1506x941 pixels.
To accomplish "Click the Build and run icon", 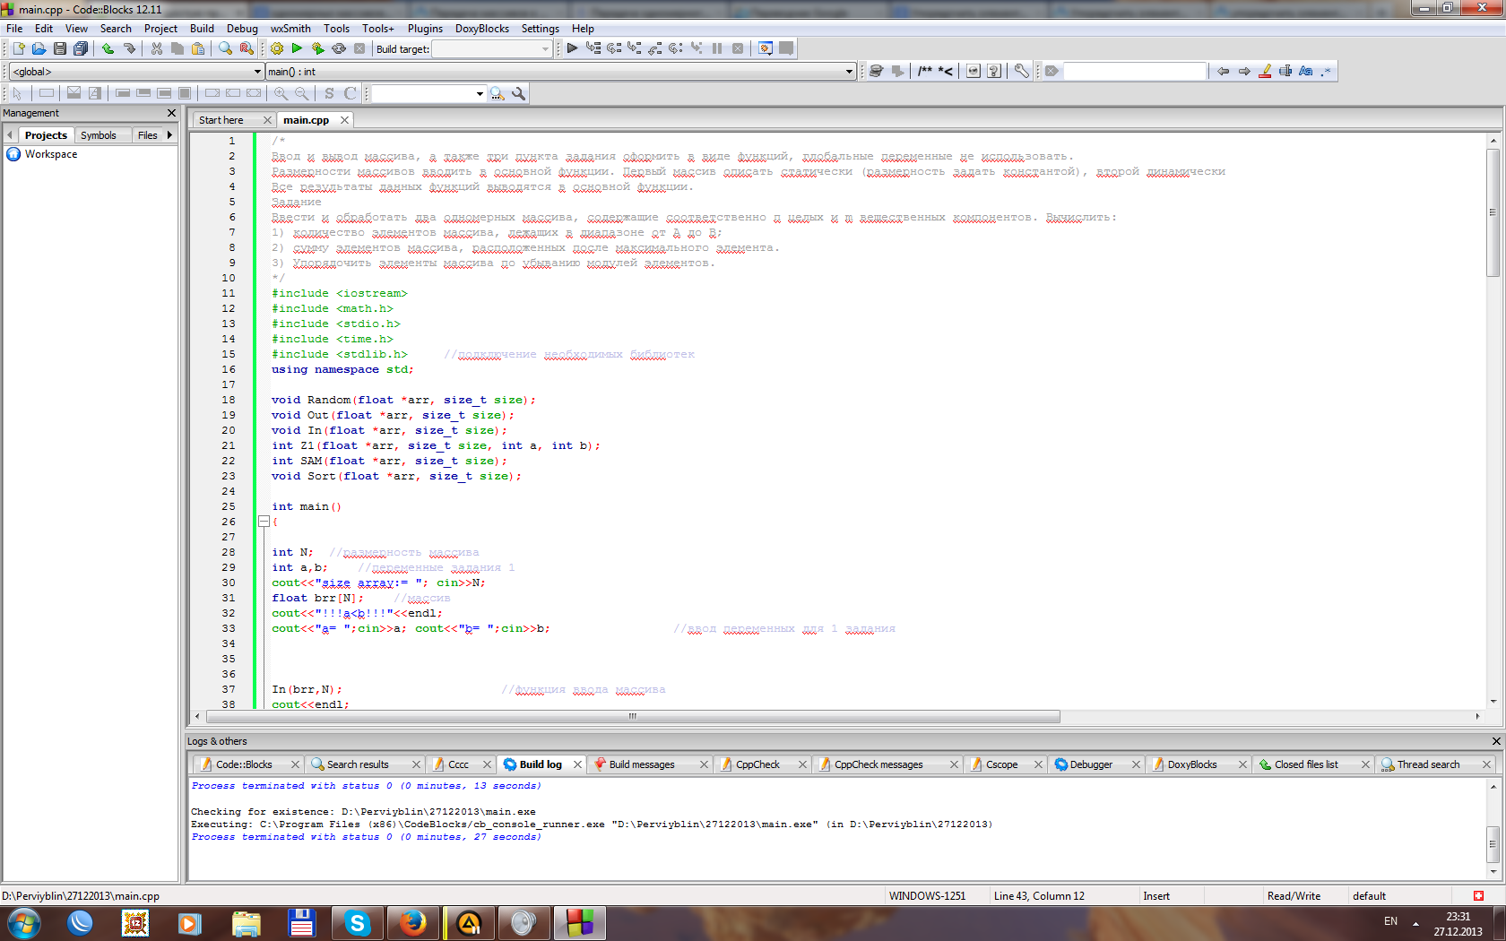I will pyautogui.click(x=317, y=48).
